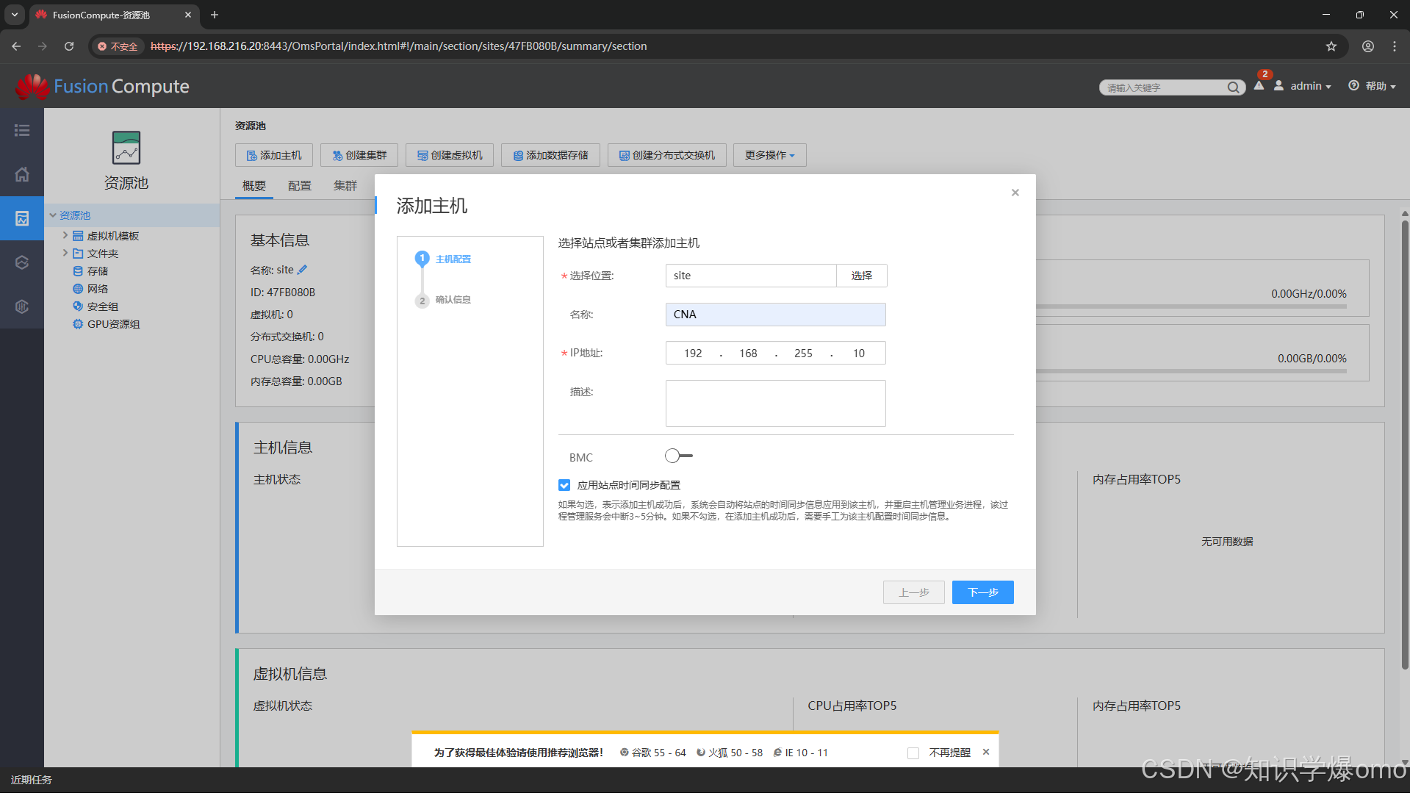The width and height of the screenshot is (1410, 793).
Task: Close the 添加主机 dialog
Action: 1015,193
